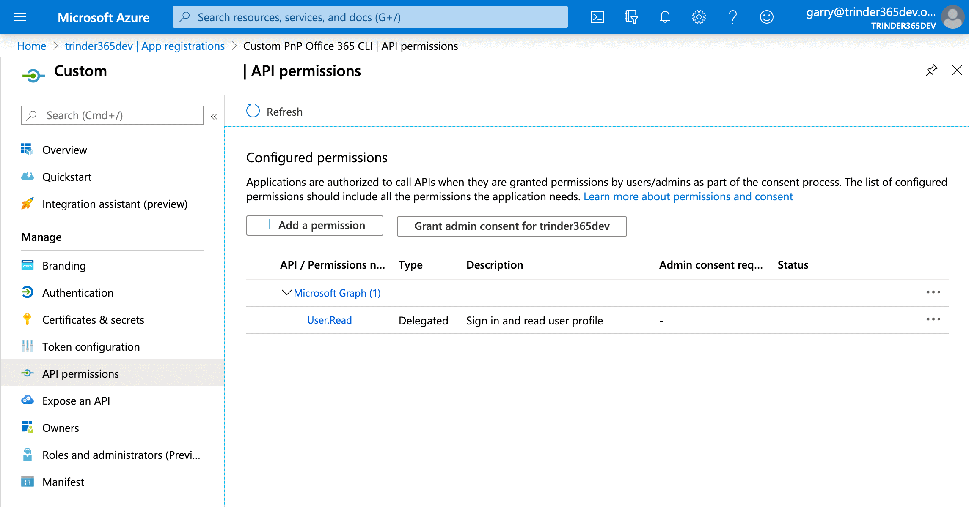The width and height of the screenshot is (969, 507).
Task: Click the Expose an API cloud icon
Action: coord(27,400)
